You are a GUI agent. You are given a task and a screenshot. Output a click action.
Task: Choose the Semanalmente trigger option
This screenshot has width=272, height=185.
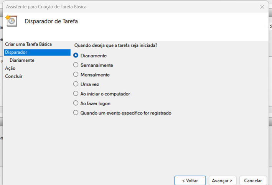[x=76, y=65]
